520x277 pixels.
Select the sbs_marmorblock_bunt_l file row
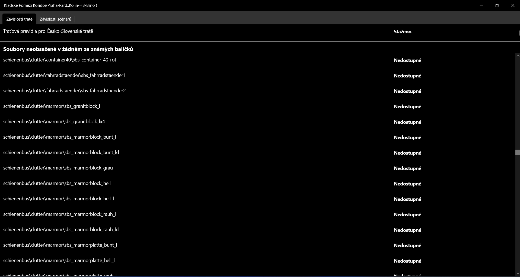[257, 137]
